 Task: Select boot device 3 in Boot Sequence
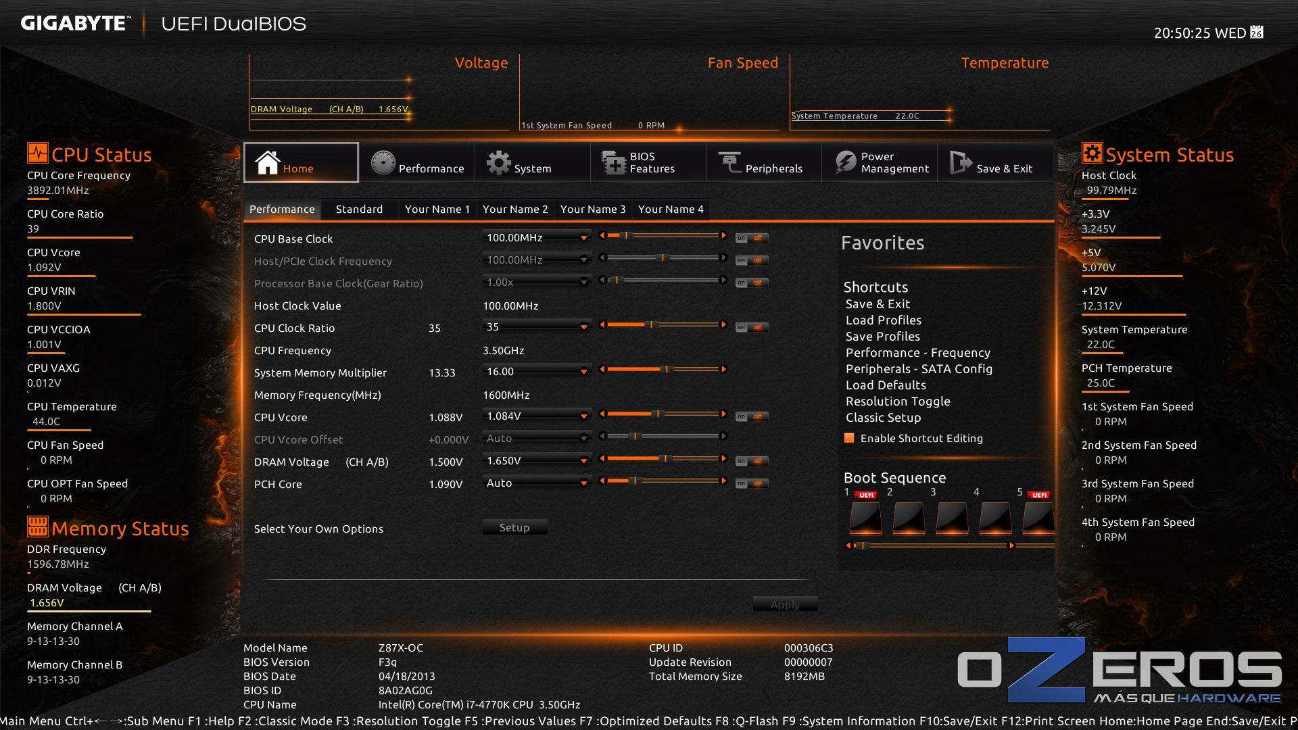click(952, 518)
